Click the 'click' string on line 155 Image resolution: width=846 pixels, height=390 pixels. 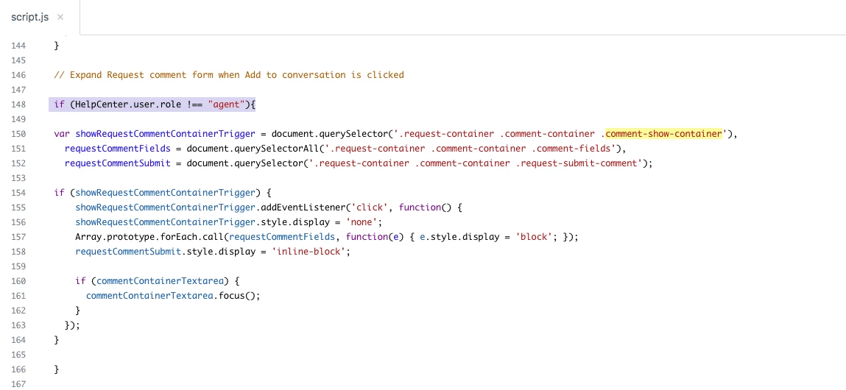tap(370, 208)
